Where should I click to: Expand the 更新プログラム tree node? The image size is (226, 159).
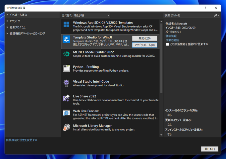pyautogui.click(x=7, y=27)
